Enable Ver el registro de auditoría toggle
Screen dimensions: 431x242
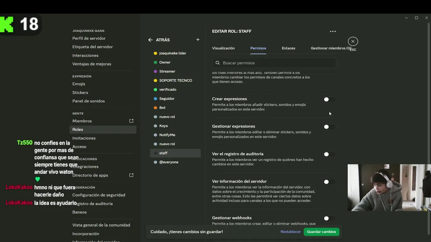tap(329, 154)
